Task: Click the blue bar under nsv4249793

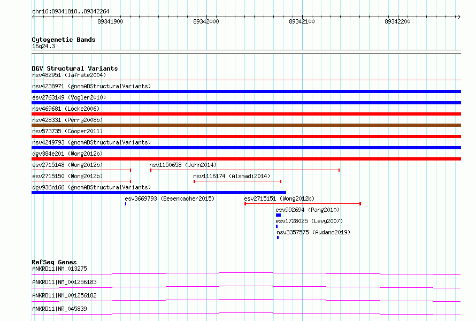Action: tap(246, 148)
